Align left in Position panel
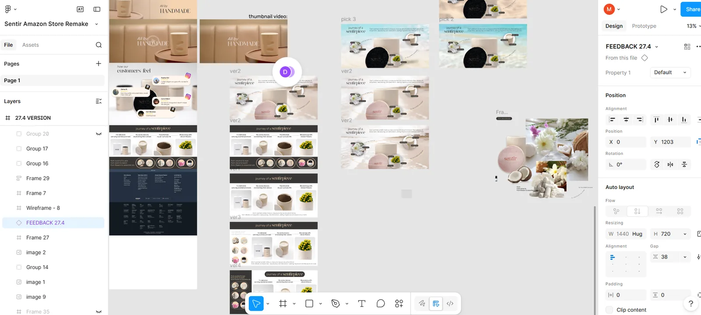Viewport: 701px width, 315px height. [x=612, y=119]
